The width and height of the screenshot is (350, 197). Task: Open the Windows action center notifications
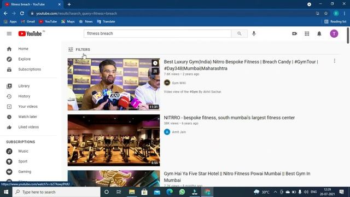(341, 192)
